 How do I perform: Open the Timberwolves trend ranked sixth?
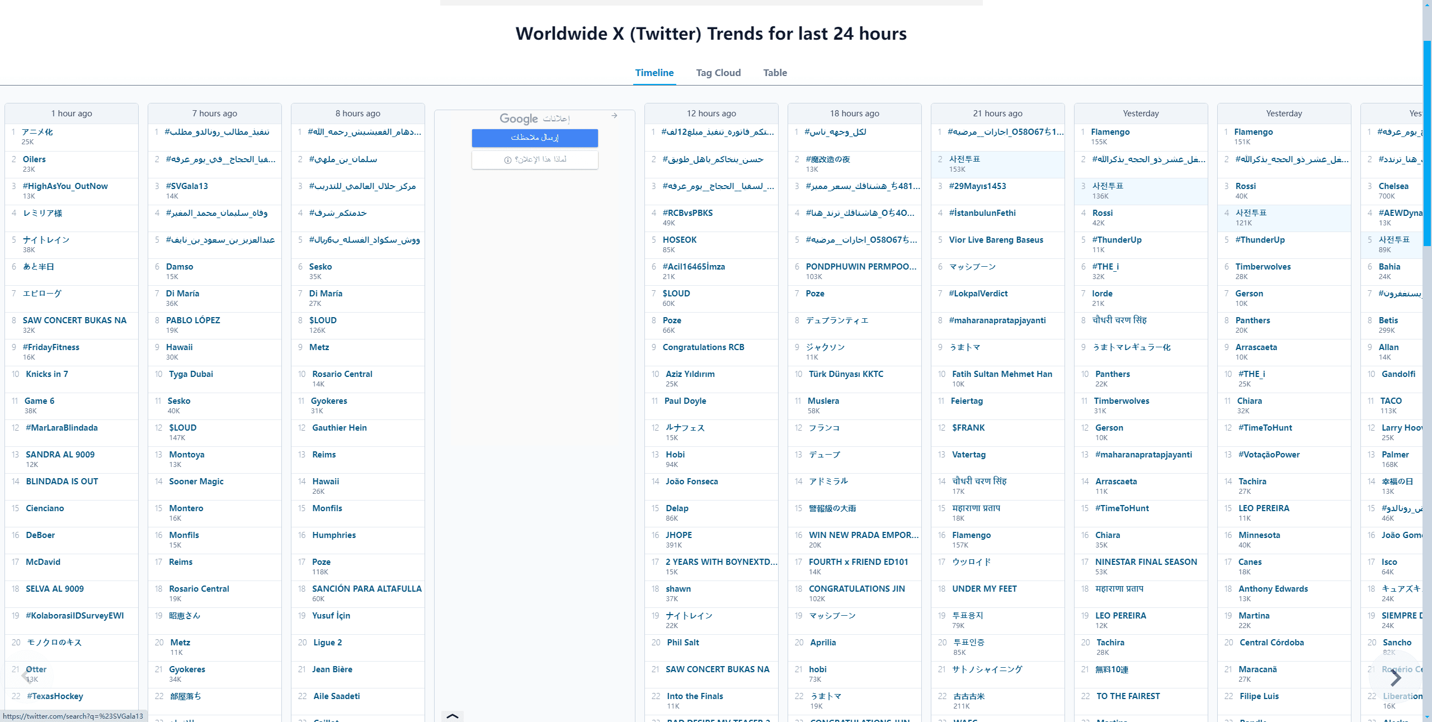pos(1263,267)
